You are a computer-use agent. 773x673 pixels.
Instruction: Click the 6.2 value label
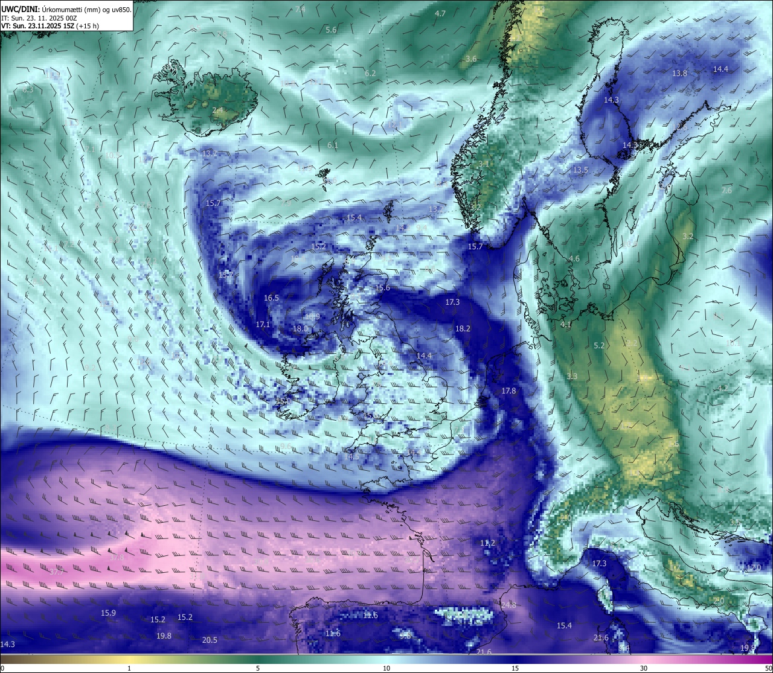(x=370, y=73)
